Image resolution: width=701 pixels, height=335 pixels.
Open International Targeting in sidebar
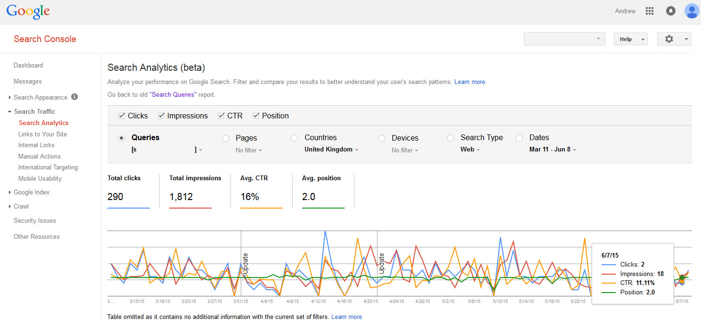click(48, 167)
